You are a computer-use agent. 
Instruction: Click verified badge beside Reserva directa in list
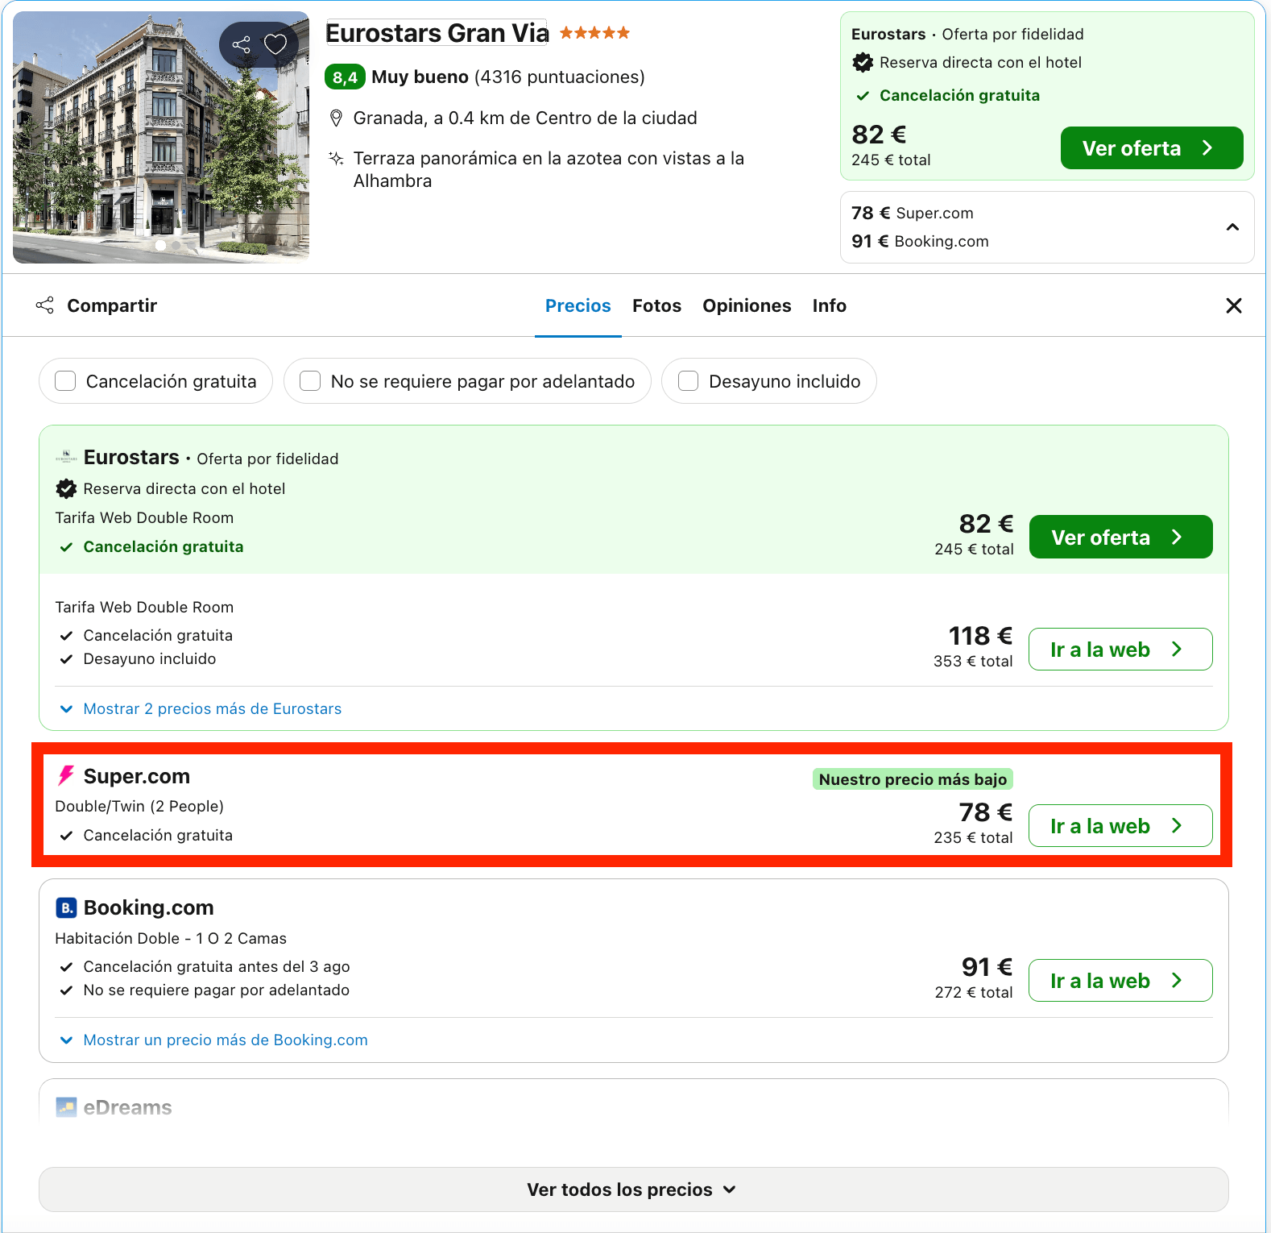(66, 488)
